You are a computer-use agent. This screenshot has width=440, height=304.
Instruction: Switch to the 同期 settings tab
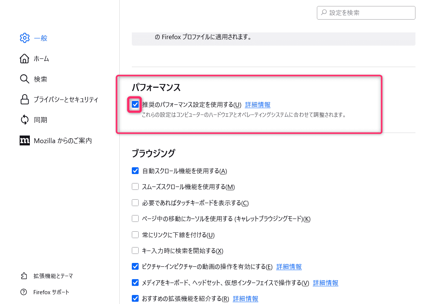click(40, 120)
